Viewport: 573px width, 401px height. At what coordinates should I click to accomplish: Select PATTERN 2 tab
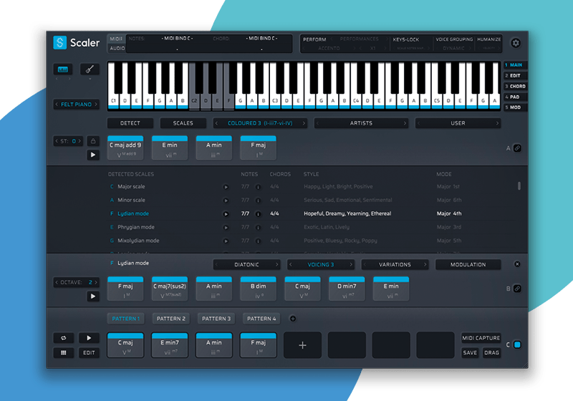[x=171, y=319]
